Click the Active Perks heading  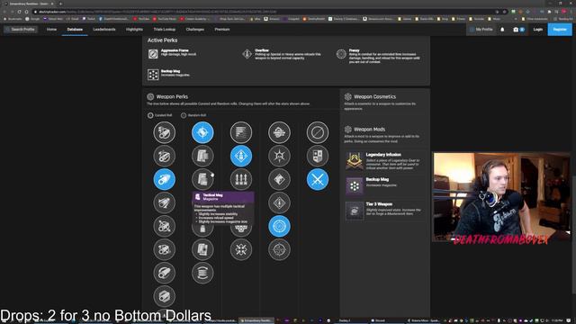162,40
